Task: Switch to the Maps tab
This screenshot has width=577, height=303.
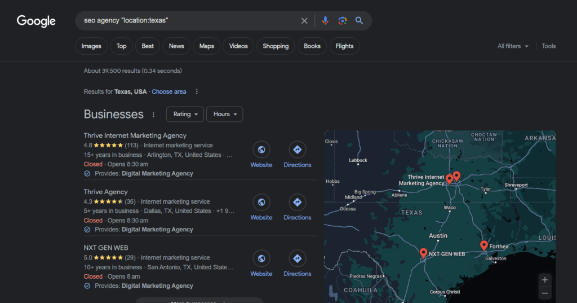Action: (206, 46)
